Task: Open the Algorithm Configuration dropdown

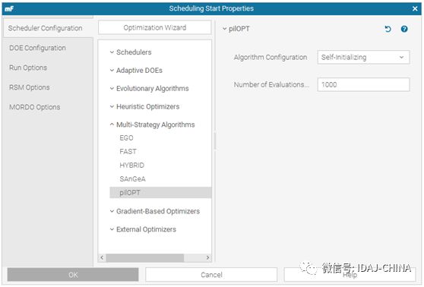Action: pos(363,57)
